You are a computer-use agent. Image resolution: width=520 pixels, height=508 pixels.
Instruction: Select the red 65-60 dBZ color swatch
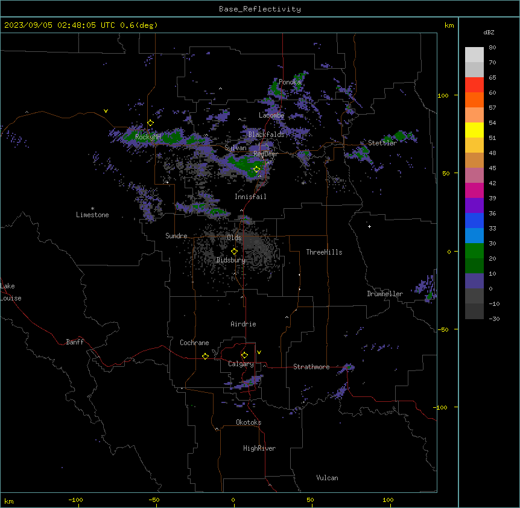[474, 85]
